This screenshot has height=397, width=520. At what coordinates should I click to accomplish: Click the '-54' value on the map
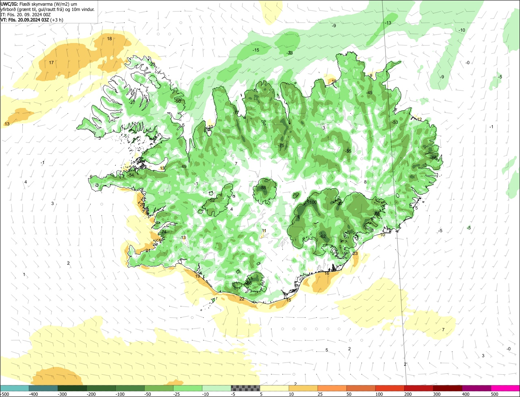[x=131, y=175]
